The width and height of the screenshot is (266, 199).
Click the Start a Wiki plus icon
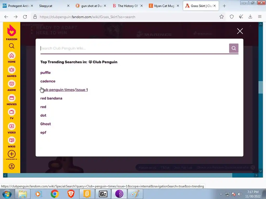coord(11,154)
